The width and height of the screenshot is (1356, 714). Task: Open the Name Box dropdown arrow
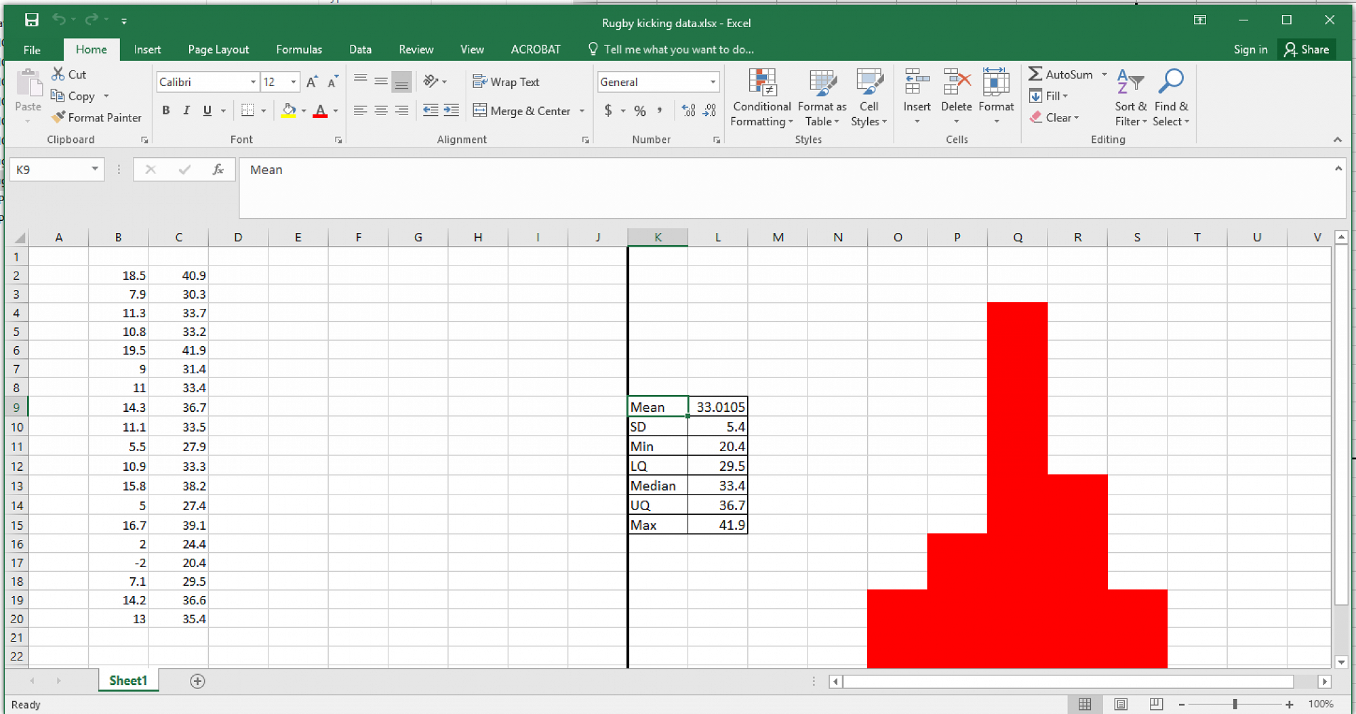95,169
